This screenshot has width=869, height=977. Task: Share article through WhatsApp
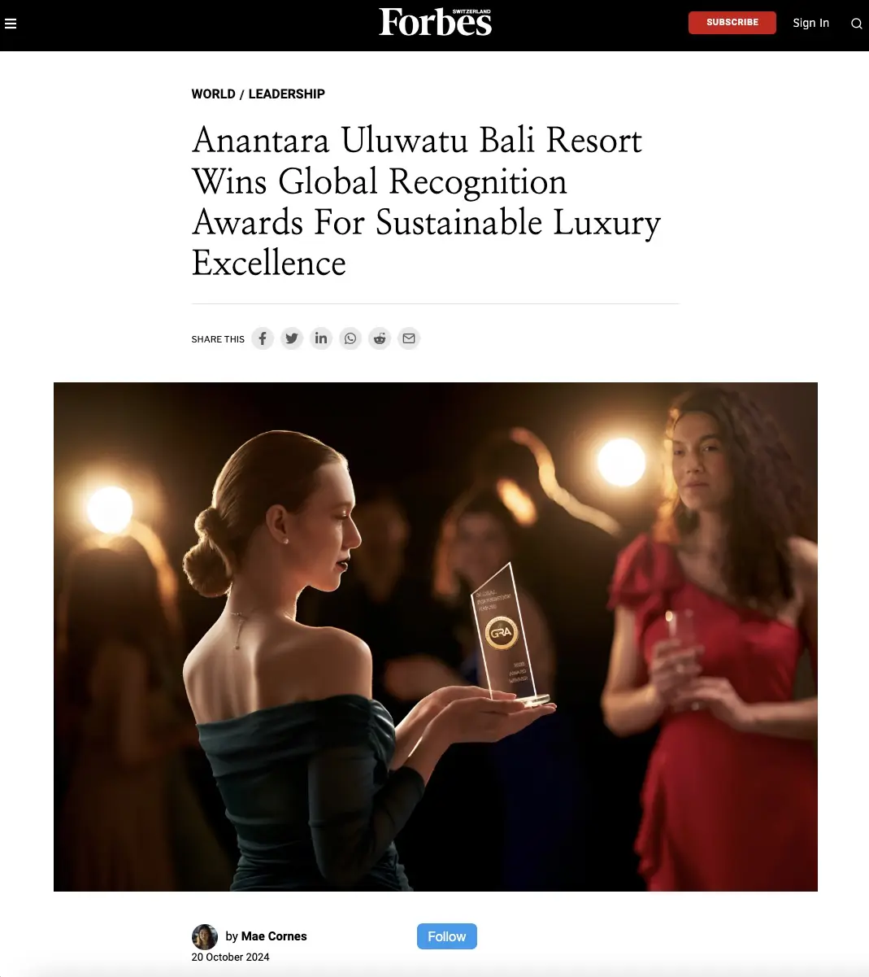pos(350,338)
